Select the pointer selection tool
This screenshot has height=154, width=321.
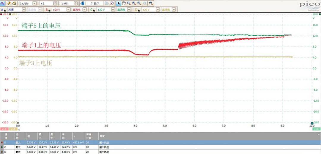point(118,3)
